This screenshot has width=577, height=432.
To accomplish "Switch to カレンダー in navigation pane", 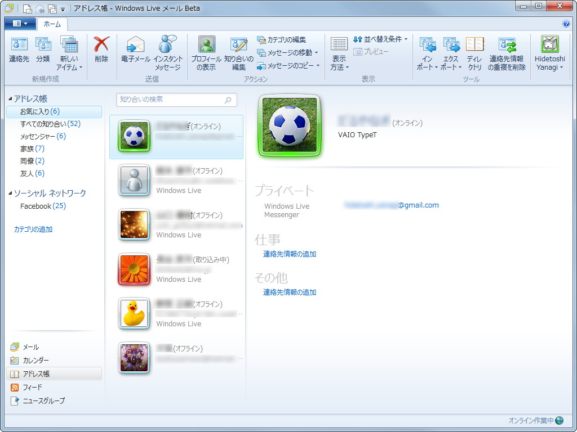I will pos(54,361).
